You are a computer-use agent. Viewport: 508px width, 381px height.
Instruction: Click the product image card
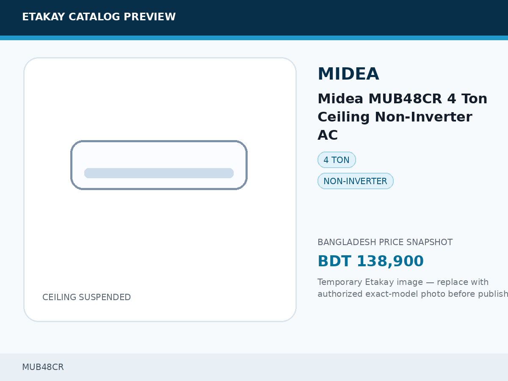tap(160, 190)
